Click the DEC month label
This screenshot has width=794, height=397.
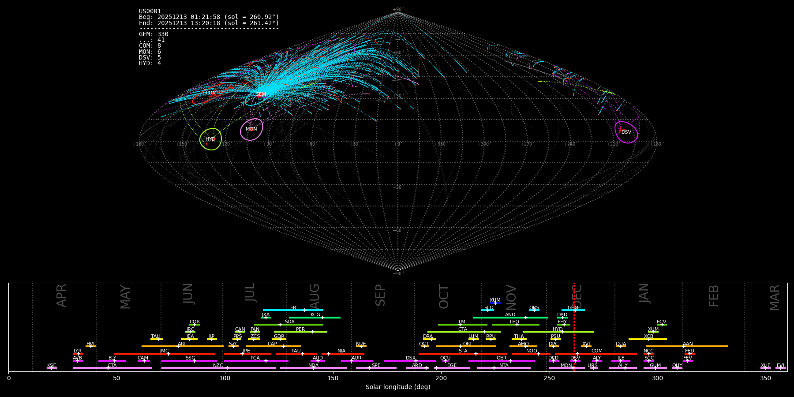[577, 296]
